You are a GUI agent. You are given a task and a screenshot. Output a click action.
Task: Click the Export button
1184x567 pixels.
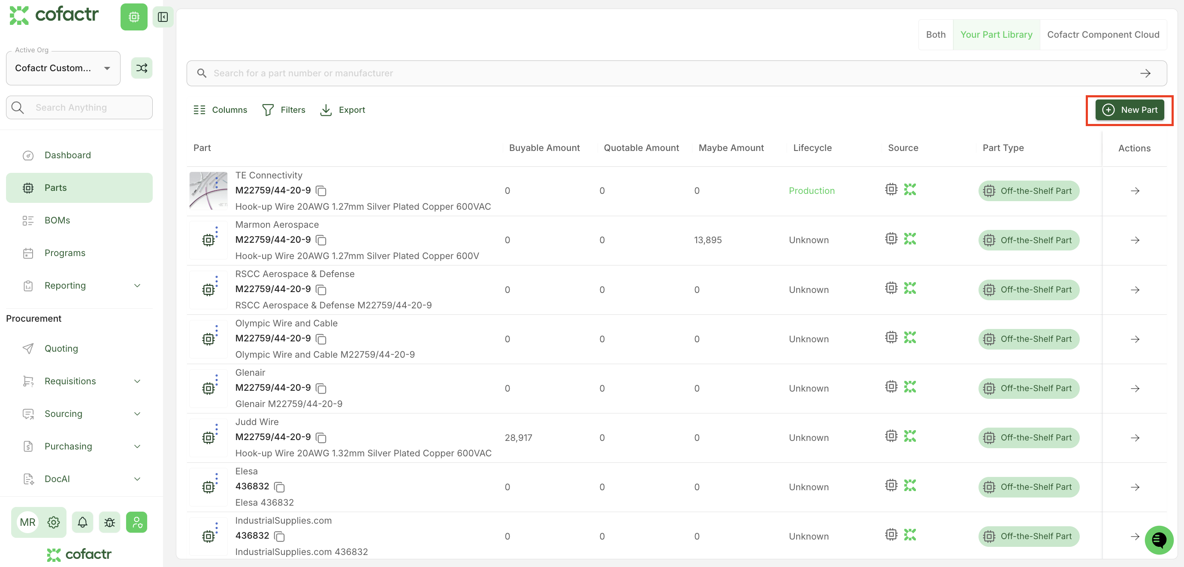[342, 110]
